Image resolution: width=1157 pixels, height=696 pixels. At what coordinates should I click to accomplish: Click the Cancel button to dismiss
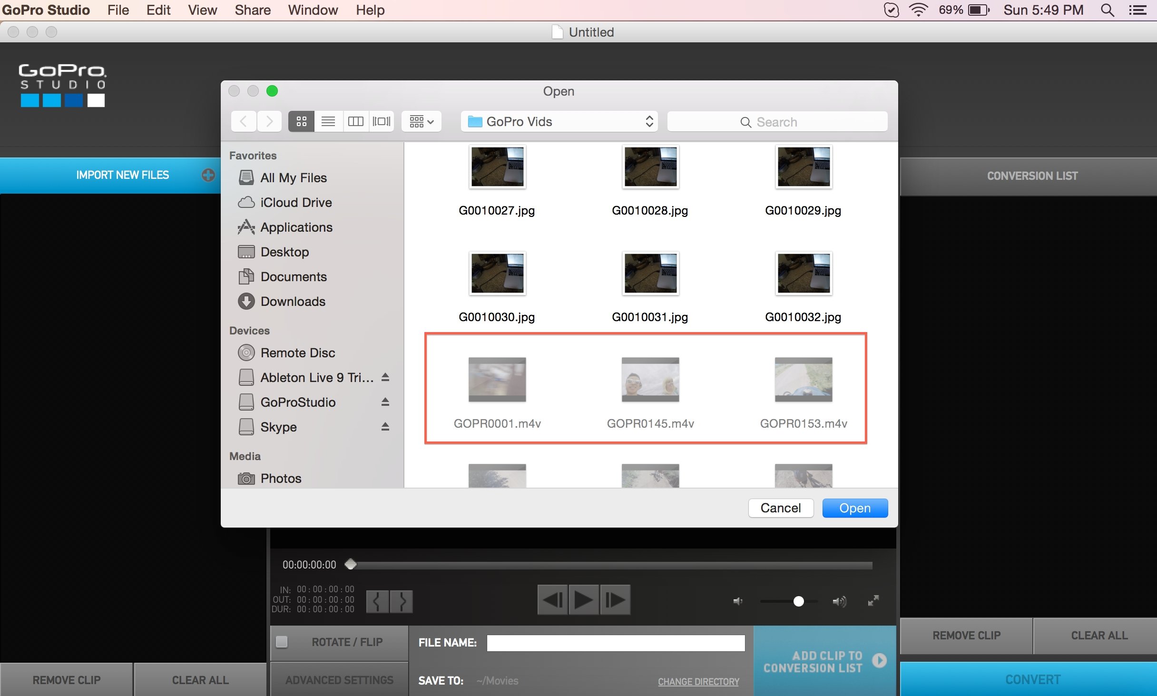point(780,507)
